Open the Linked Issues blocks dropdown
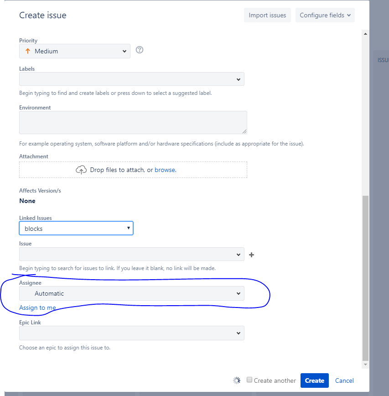The width and height of the screenshot is (389, 396). [76, 228]
